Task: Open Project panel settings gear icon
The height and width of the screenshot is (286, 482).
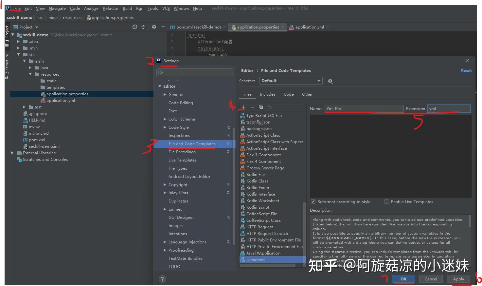Action: [x=154, y=27]
